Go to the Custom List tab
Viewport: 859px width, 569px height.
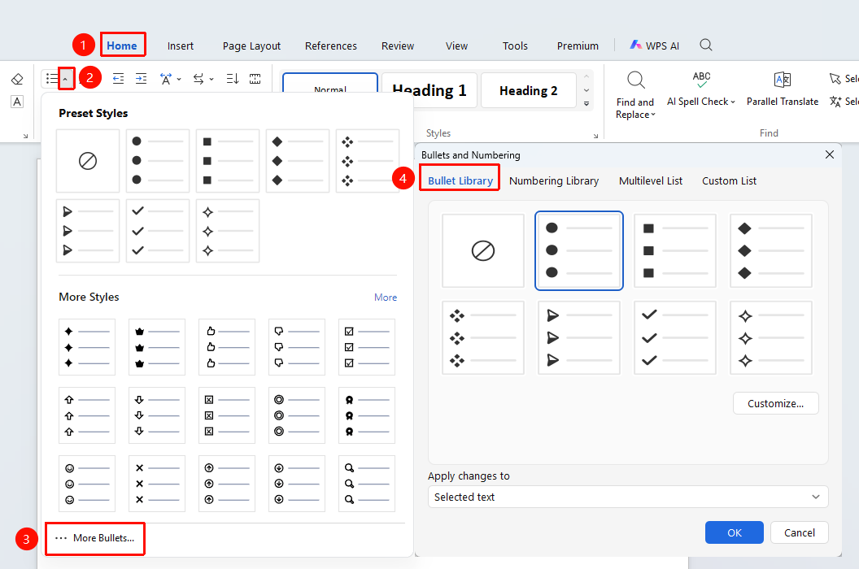pyautogui.click(x=729, y=180)
